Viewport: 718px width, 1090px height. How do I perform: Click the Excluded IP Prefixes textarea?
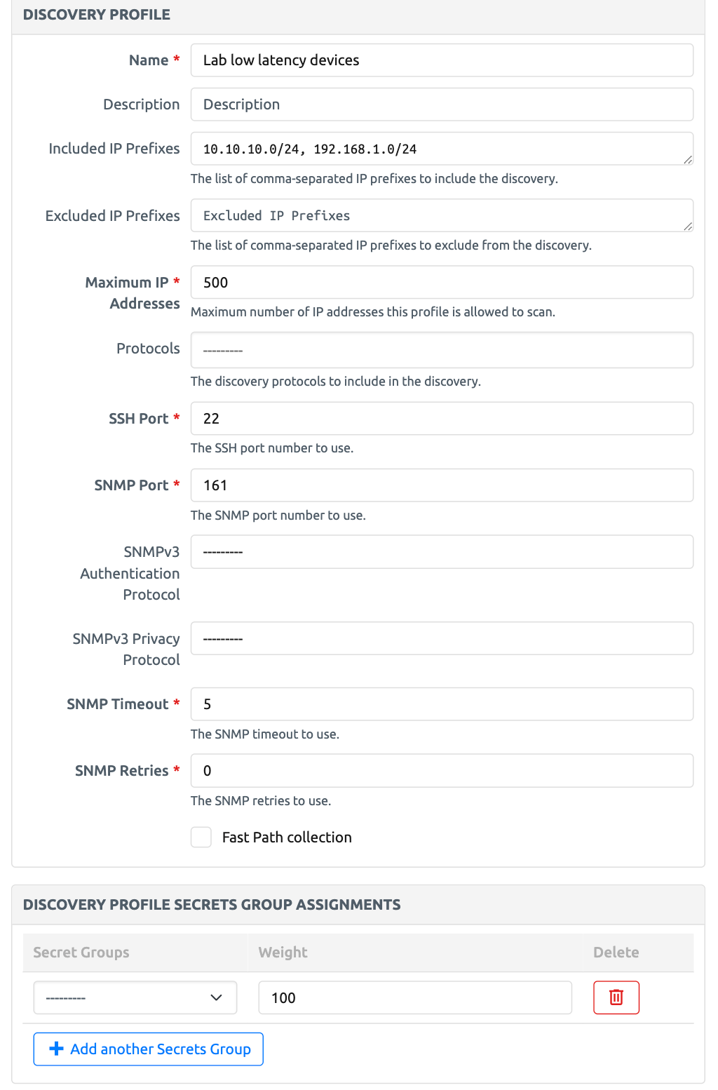click(x=442, y=215)
